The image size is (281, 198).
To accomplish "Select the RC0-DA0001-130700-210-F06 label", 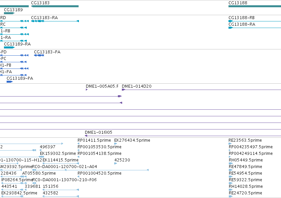I will coord(64,180).
